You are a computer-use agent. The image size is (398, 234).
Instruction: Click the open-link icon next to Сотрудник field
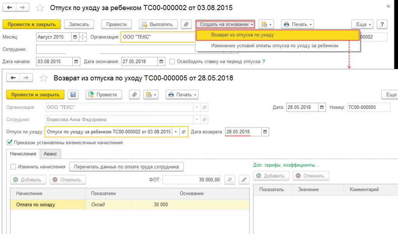point(205,120)
